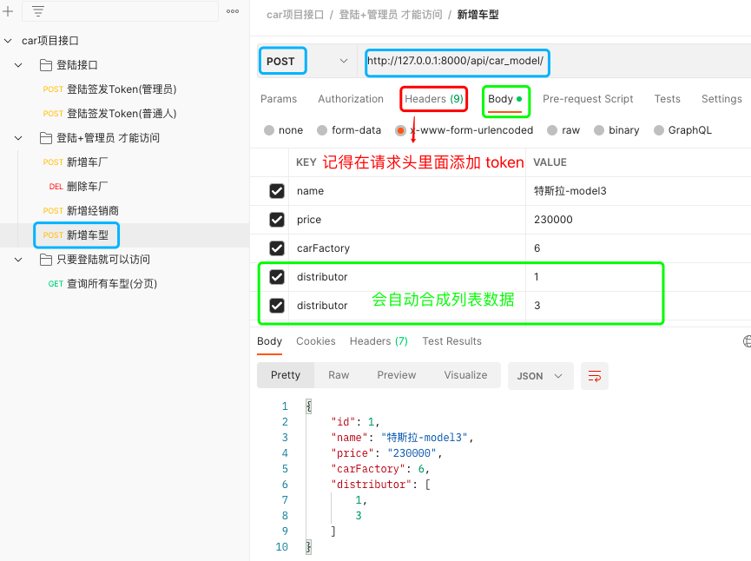
Task: Open the JSON format dropdown
Action: (540, 376)
